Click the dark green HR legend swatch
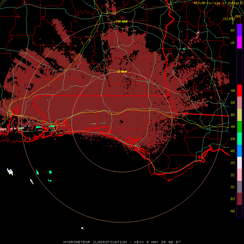The image size is (244, 244). (239, 127)
